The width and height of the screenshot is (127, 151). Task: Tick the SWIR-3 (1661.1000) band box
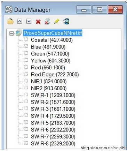[26, 108]
